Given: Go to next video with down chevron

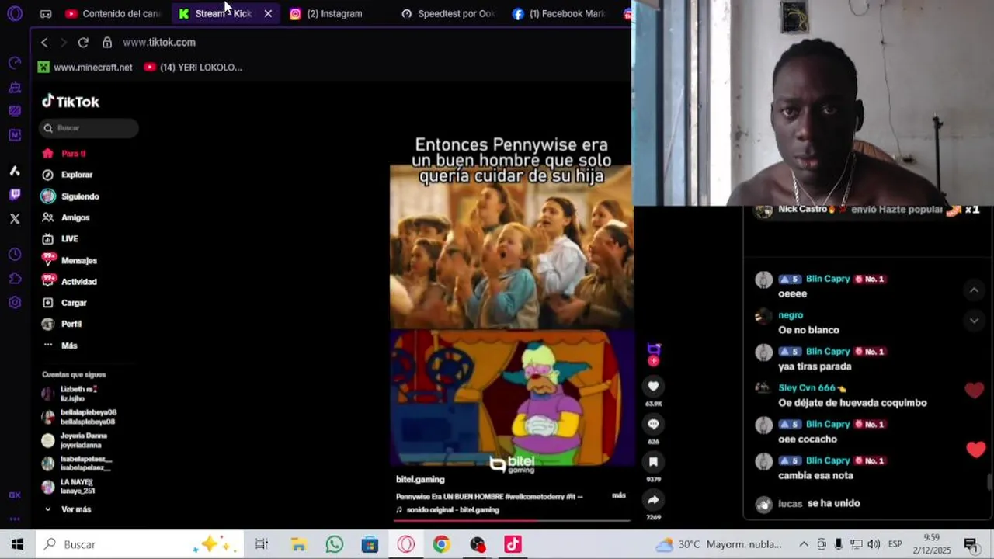Looking at the screenshot, I should click(x=974, y=320).
